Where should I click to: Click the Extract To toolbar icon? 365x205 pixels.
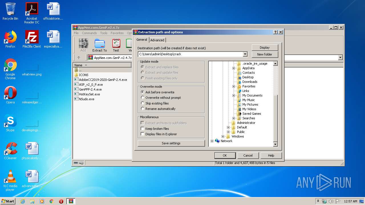tap(100, 45)
